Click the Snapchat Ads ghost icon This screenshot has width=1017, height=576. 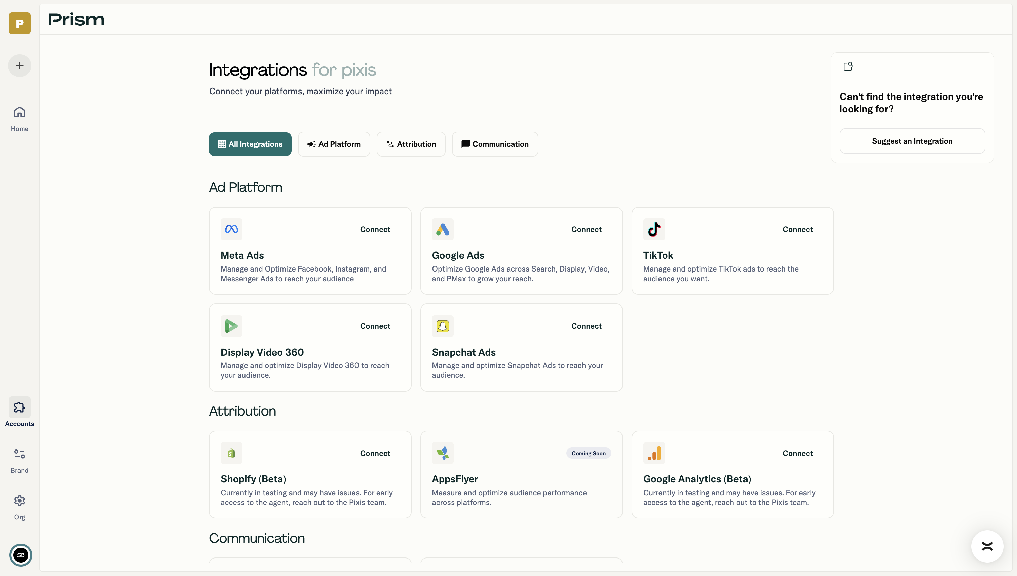coord(442,326)
